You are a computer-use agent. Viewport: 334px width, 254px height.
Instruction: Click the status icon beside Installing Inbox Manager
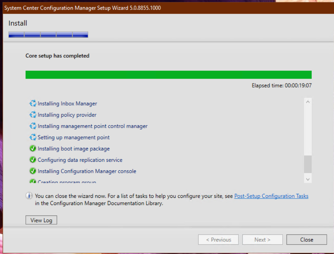(x=33, y=103)
